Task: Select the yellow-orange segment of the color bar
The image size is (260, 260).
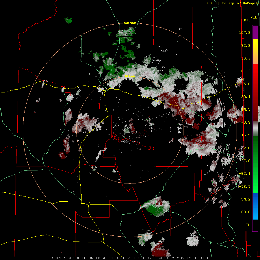Action: point(255,51)
